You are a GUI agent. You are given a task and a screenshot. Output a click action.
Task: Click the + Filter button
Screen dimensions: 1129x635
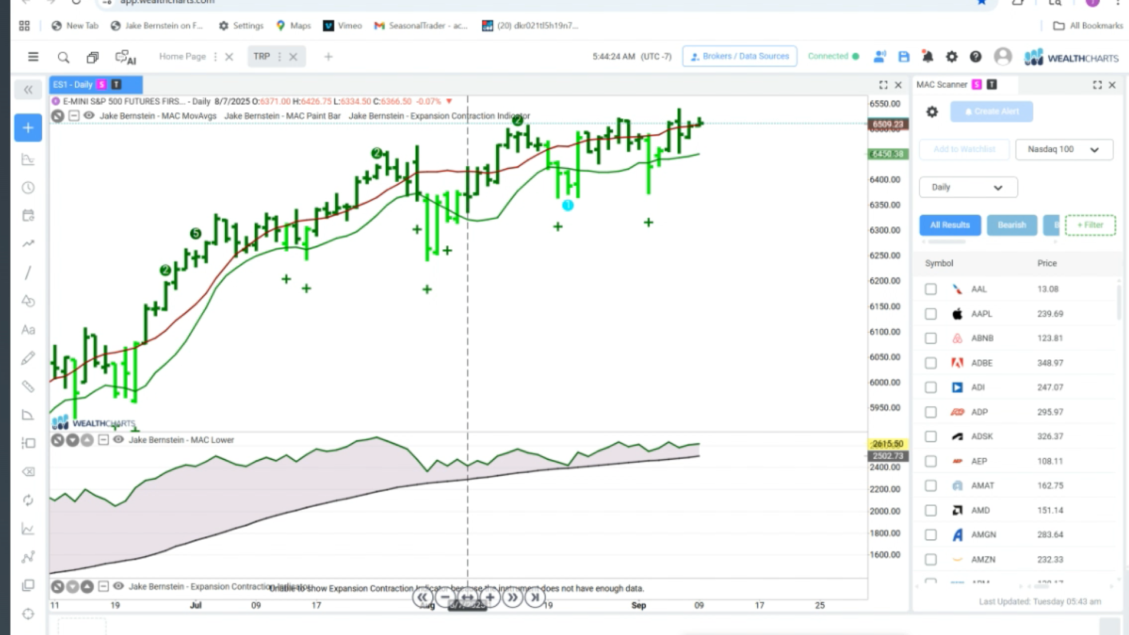(x=1090, y=225)
